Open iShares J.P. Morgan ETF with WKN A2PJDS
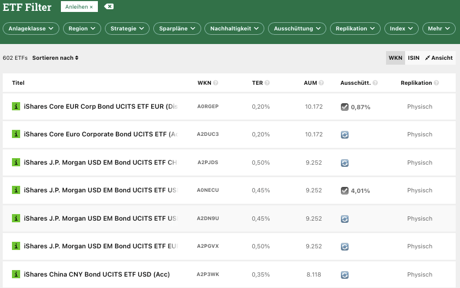The height and width of the screenshot is (288, 460). coord(101,162)
